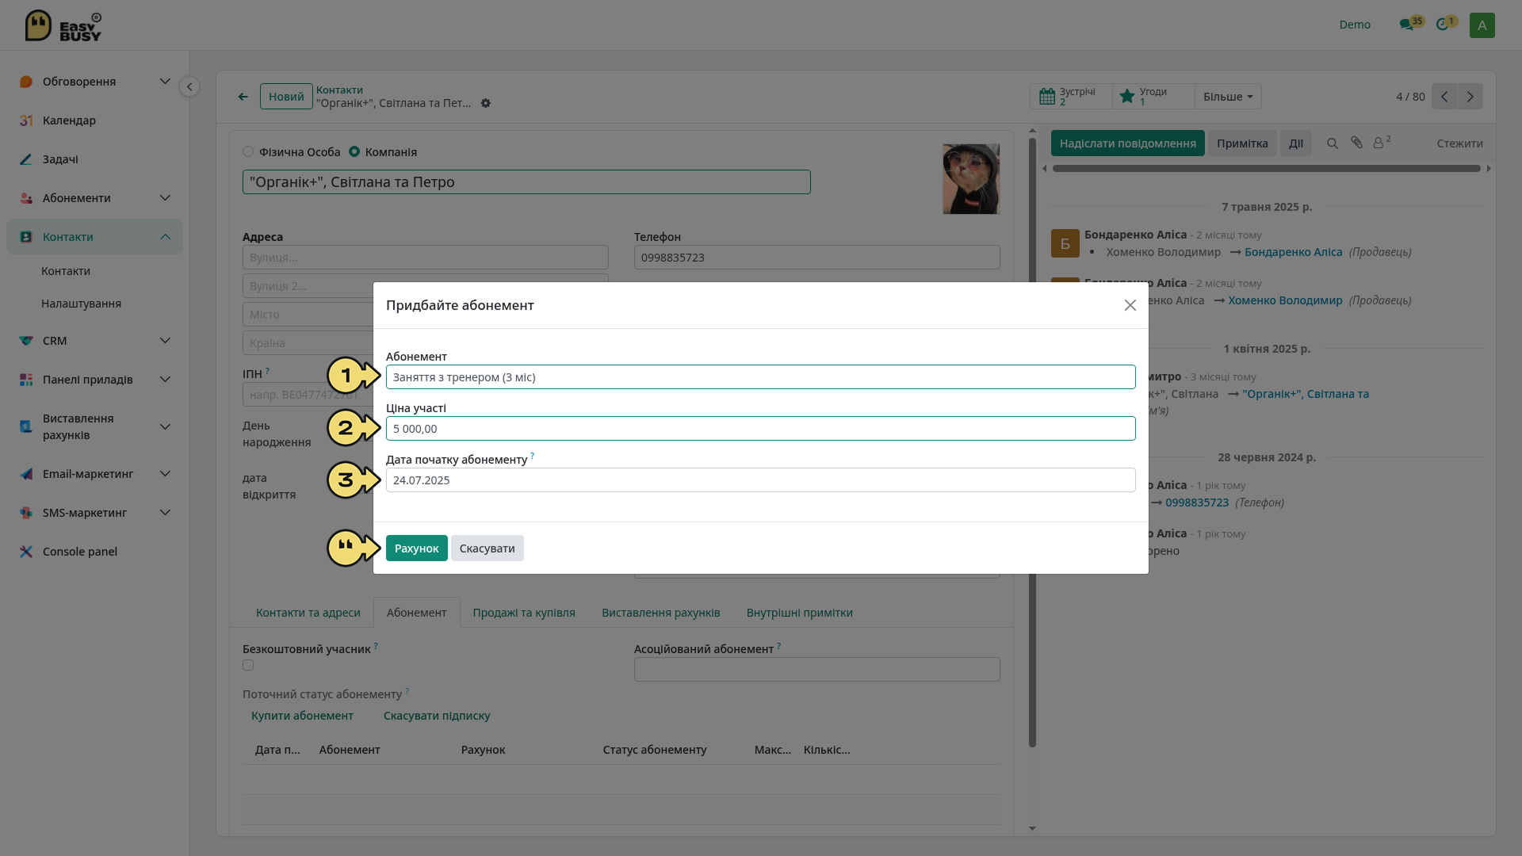Click the Рахунок button
The image size is (1522, 856).
click(x=416, y=548)
